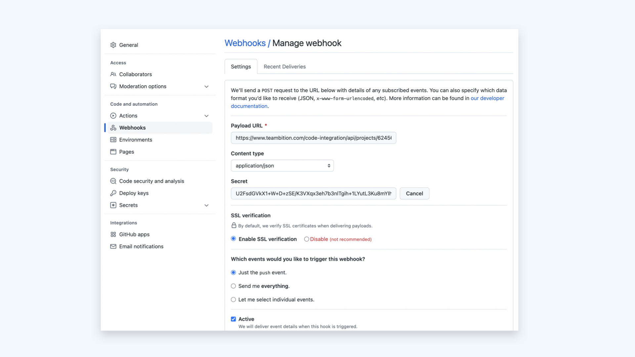Select the Disable SSL verification radio
635x357 pixels.
tap(307, 239)
